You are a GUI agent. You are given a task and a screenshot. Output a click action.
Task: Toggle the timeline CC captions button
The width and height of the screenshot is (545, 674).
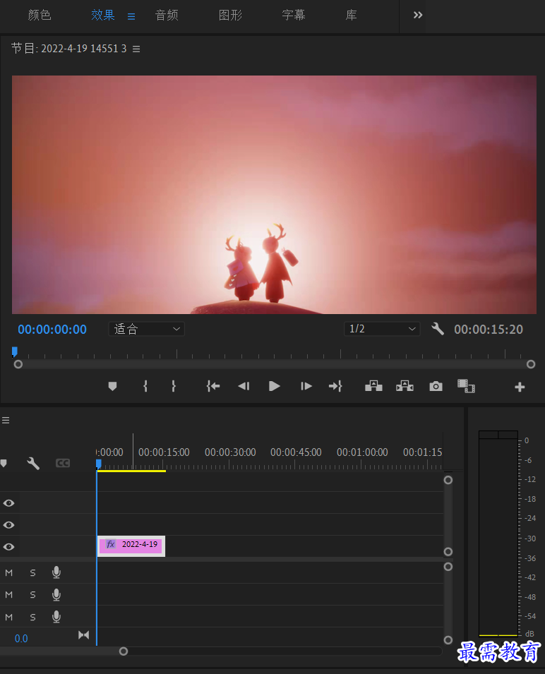63,463
